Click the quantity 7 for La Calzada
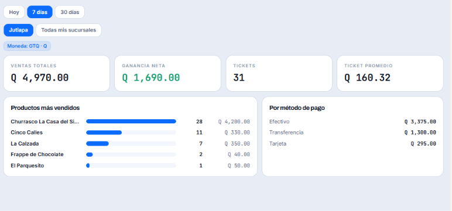452x211 pixels. (201, 144)
